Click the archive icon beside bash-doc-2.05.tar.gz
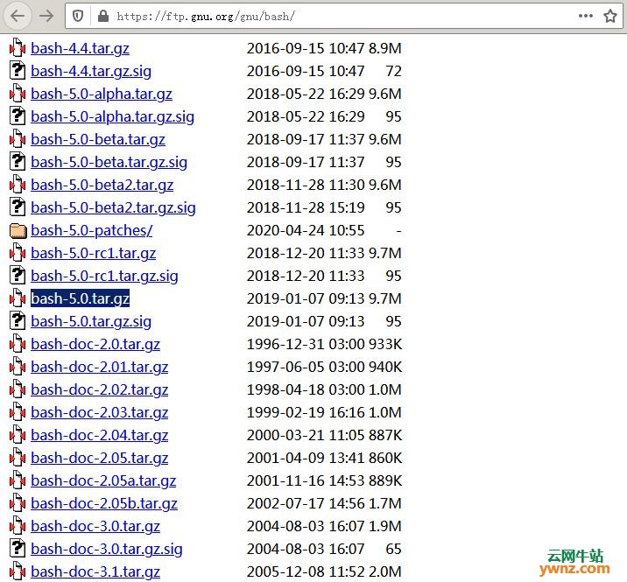The height and width of the screenshot is (582, 627). pyautogui.click(x=18, y=458)
